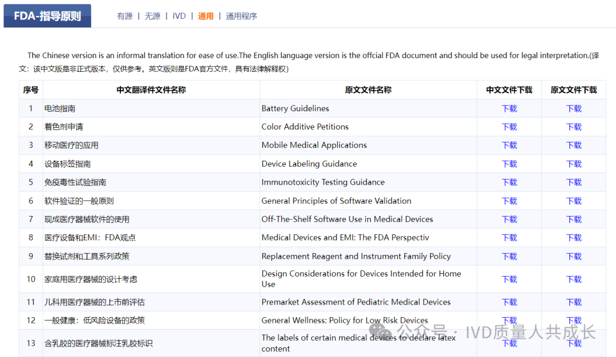Click the 中文翻译件文件名称 column header

(x=151, y=90)
